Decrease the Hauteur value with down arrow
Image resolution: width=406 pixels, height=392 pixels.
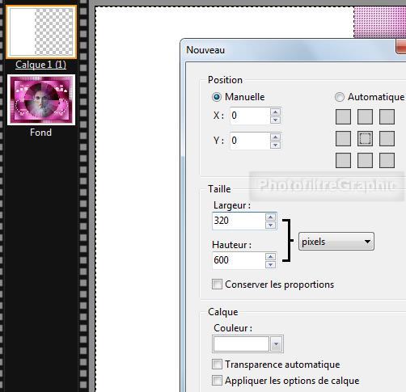pyautogui.click(x=270, y=264)
